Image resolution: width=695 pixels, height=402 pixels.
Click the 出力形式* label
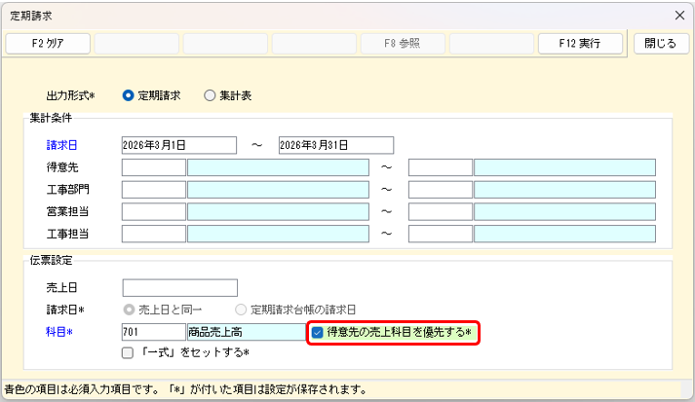tap(71, 95)
